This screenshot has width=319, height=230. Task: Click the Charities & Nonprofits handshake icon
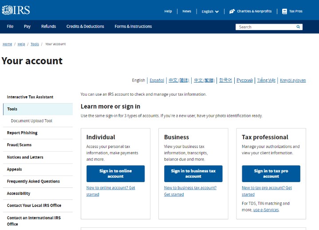coord(232,12)
